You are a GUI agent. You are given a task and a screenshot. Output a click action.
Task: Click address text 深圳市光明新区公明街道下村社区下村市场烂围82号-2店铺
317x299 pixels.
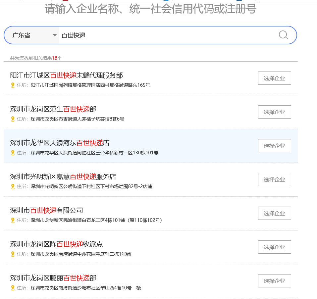(x=91, y=186)
